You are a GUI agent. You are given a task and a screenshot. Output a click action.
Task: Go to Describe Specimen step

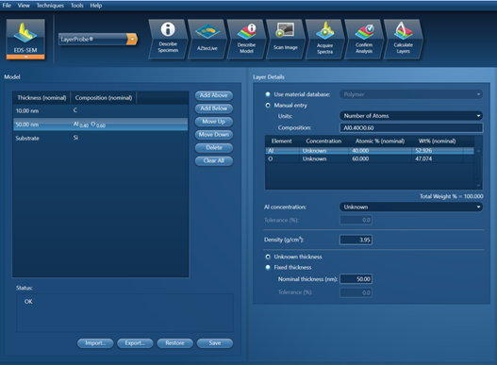tap(168, 39)
